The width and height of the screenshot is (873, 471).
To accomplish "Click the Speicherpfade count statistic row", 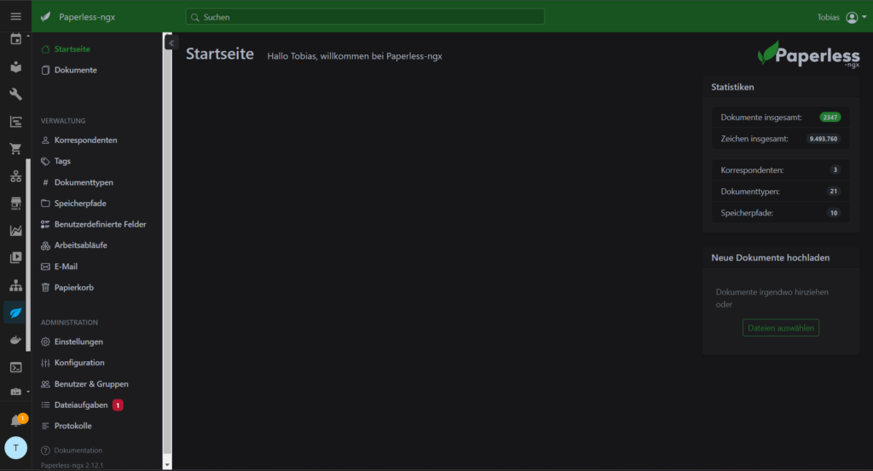I will [x=781, y=213].
